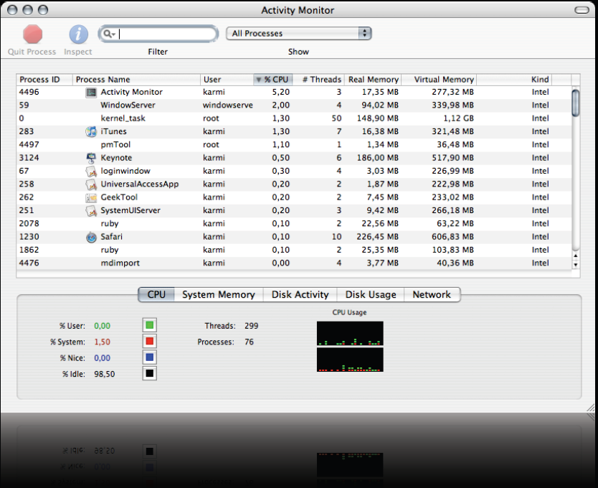Click the Keynote process name
This screenshot has width=598, height=488.
116,158
